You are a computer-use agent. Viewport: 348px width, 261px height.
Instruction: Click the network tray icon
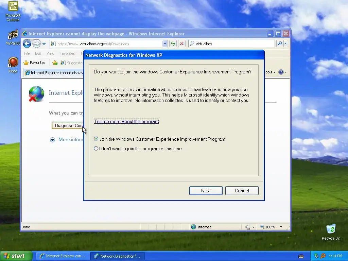316,256
